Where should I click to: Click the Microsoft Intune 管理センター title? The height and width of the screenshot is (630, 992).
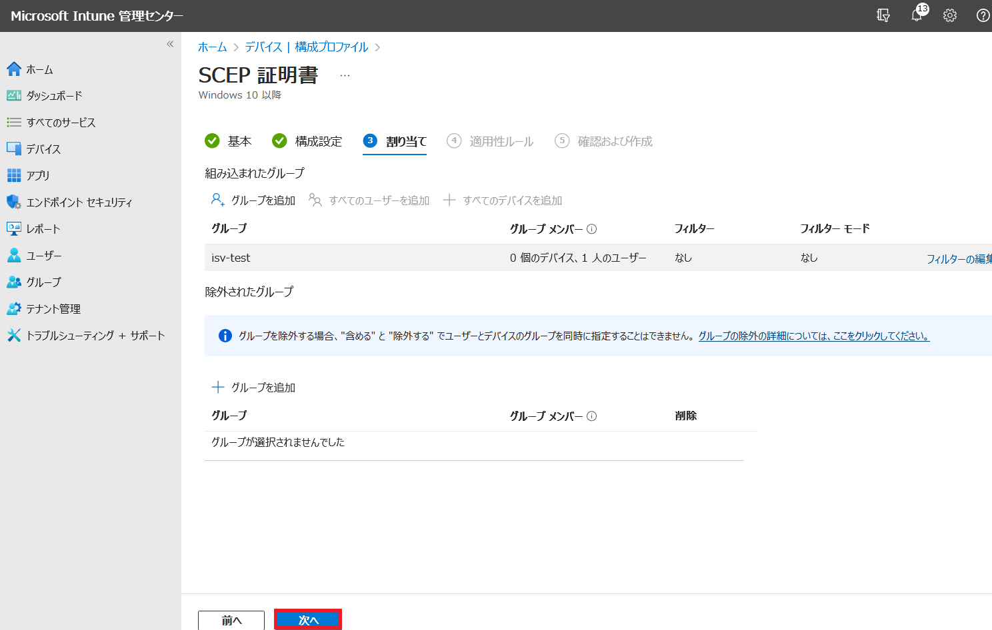(97, 16)
